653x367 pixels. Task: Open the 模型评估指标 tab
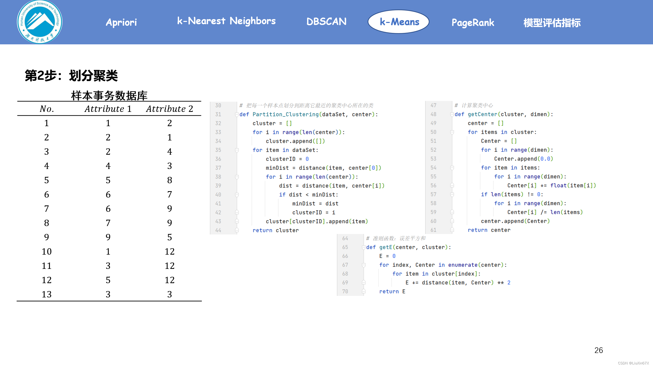click(x=552, y=23)
